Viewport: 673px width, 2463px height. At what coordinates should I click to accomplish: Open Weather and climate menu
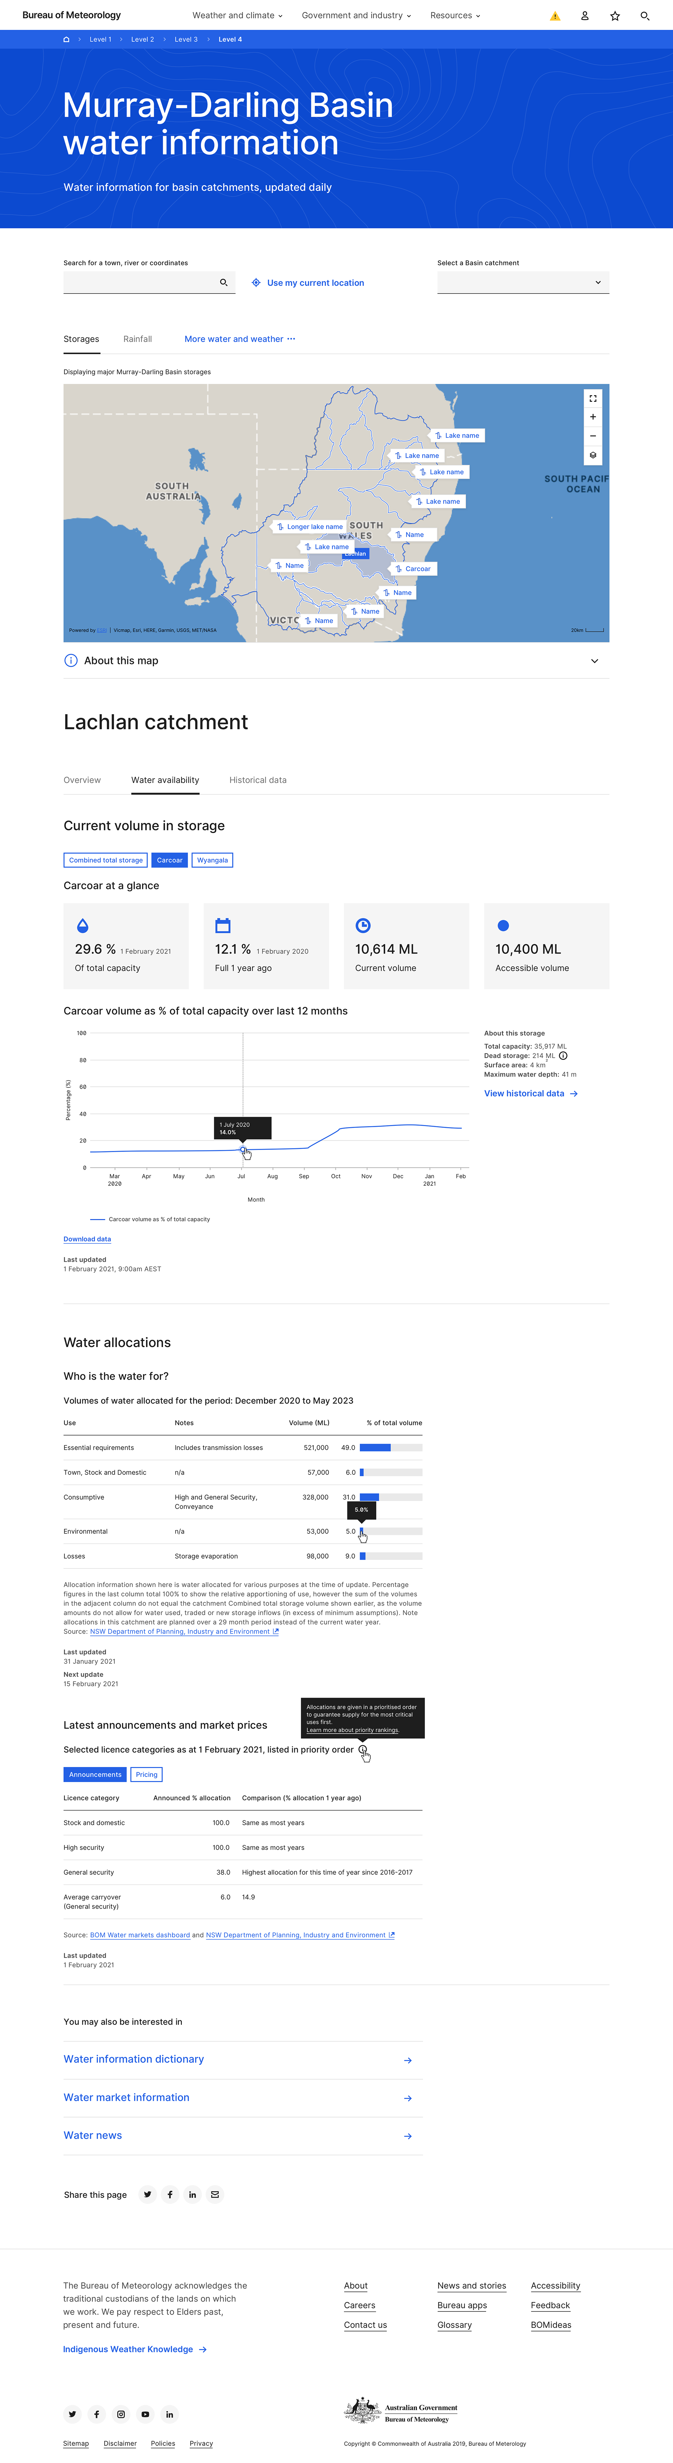[237, 15]
